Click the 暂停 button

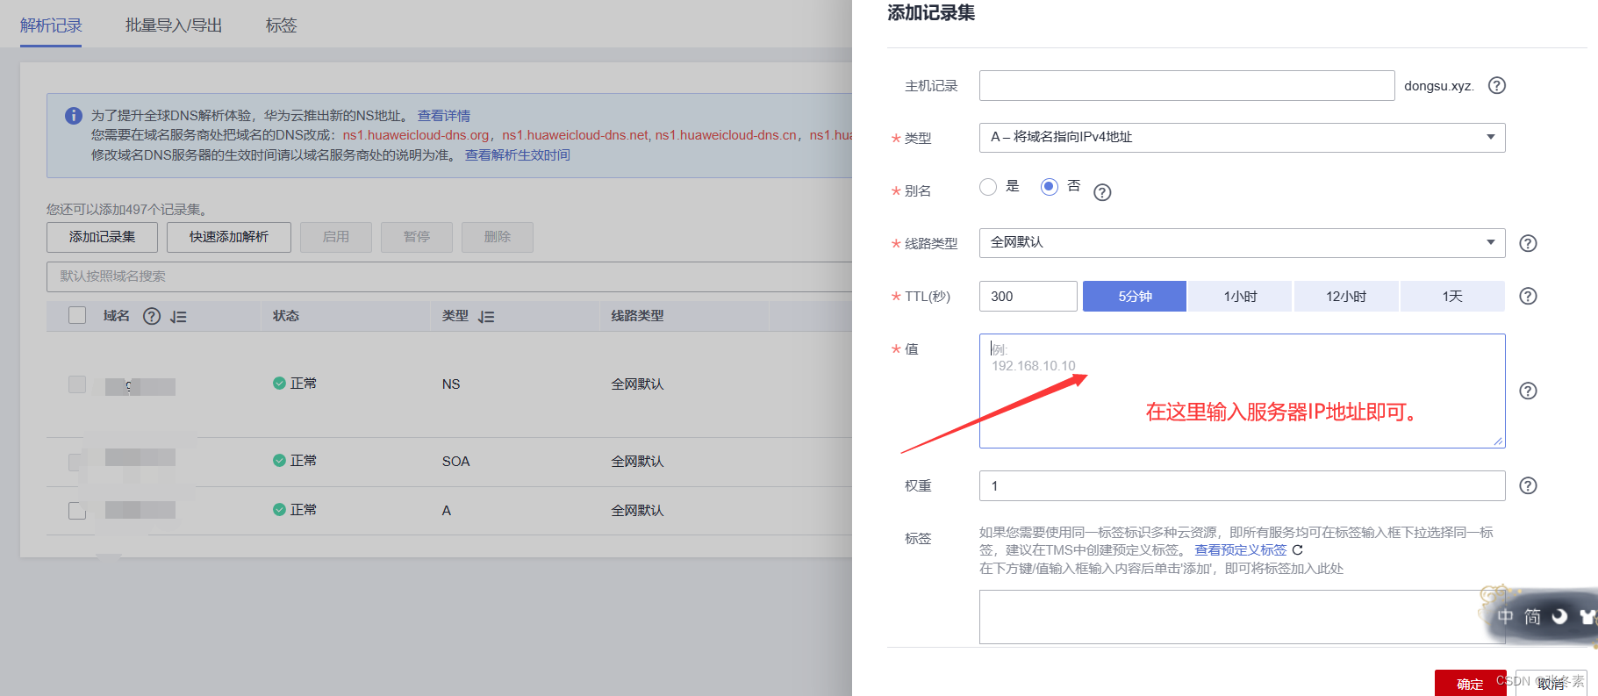pyautogui.click(x=417, y=237)
